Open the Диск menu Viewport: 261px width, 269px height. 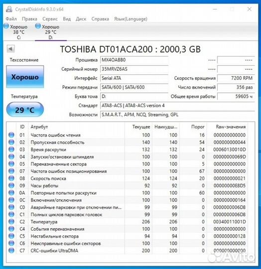tap(81, 19)
